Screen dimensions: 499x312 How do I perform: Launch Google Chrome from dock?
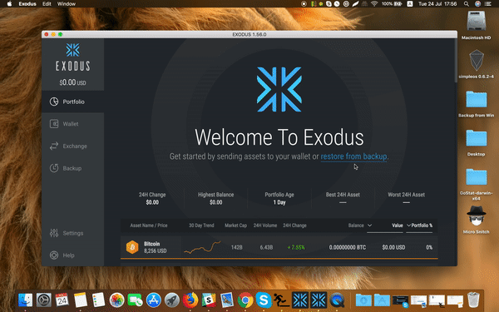click(245, 300)
